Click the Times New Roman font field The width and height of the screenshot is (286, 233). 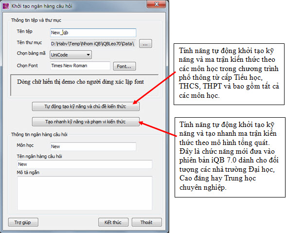[80, 66]
